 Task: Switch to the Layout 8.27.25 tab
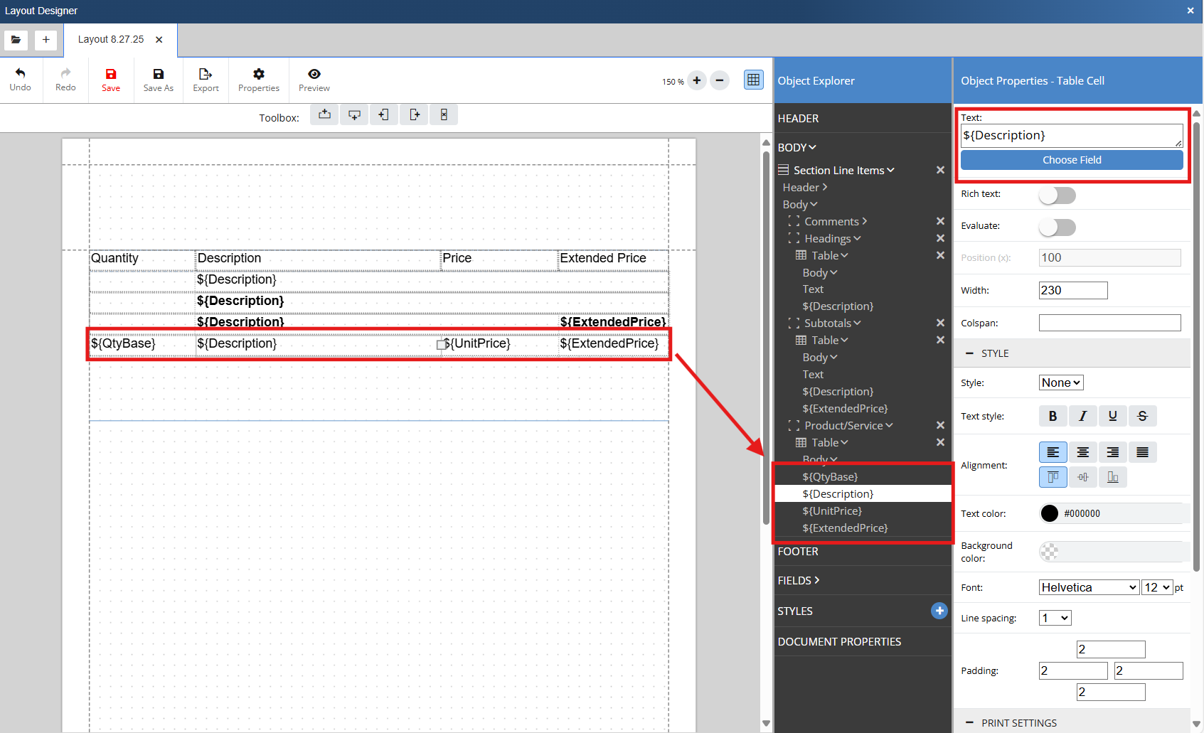111,40
